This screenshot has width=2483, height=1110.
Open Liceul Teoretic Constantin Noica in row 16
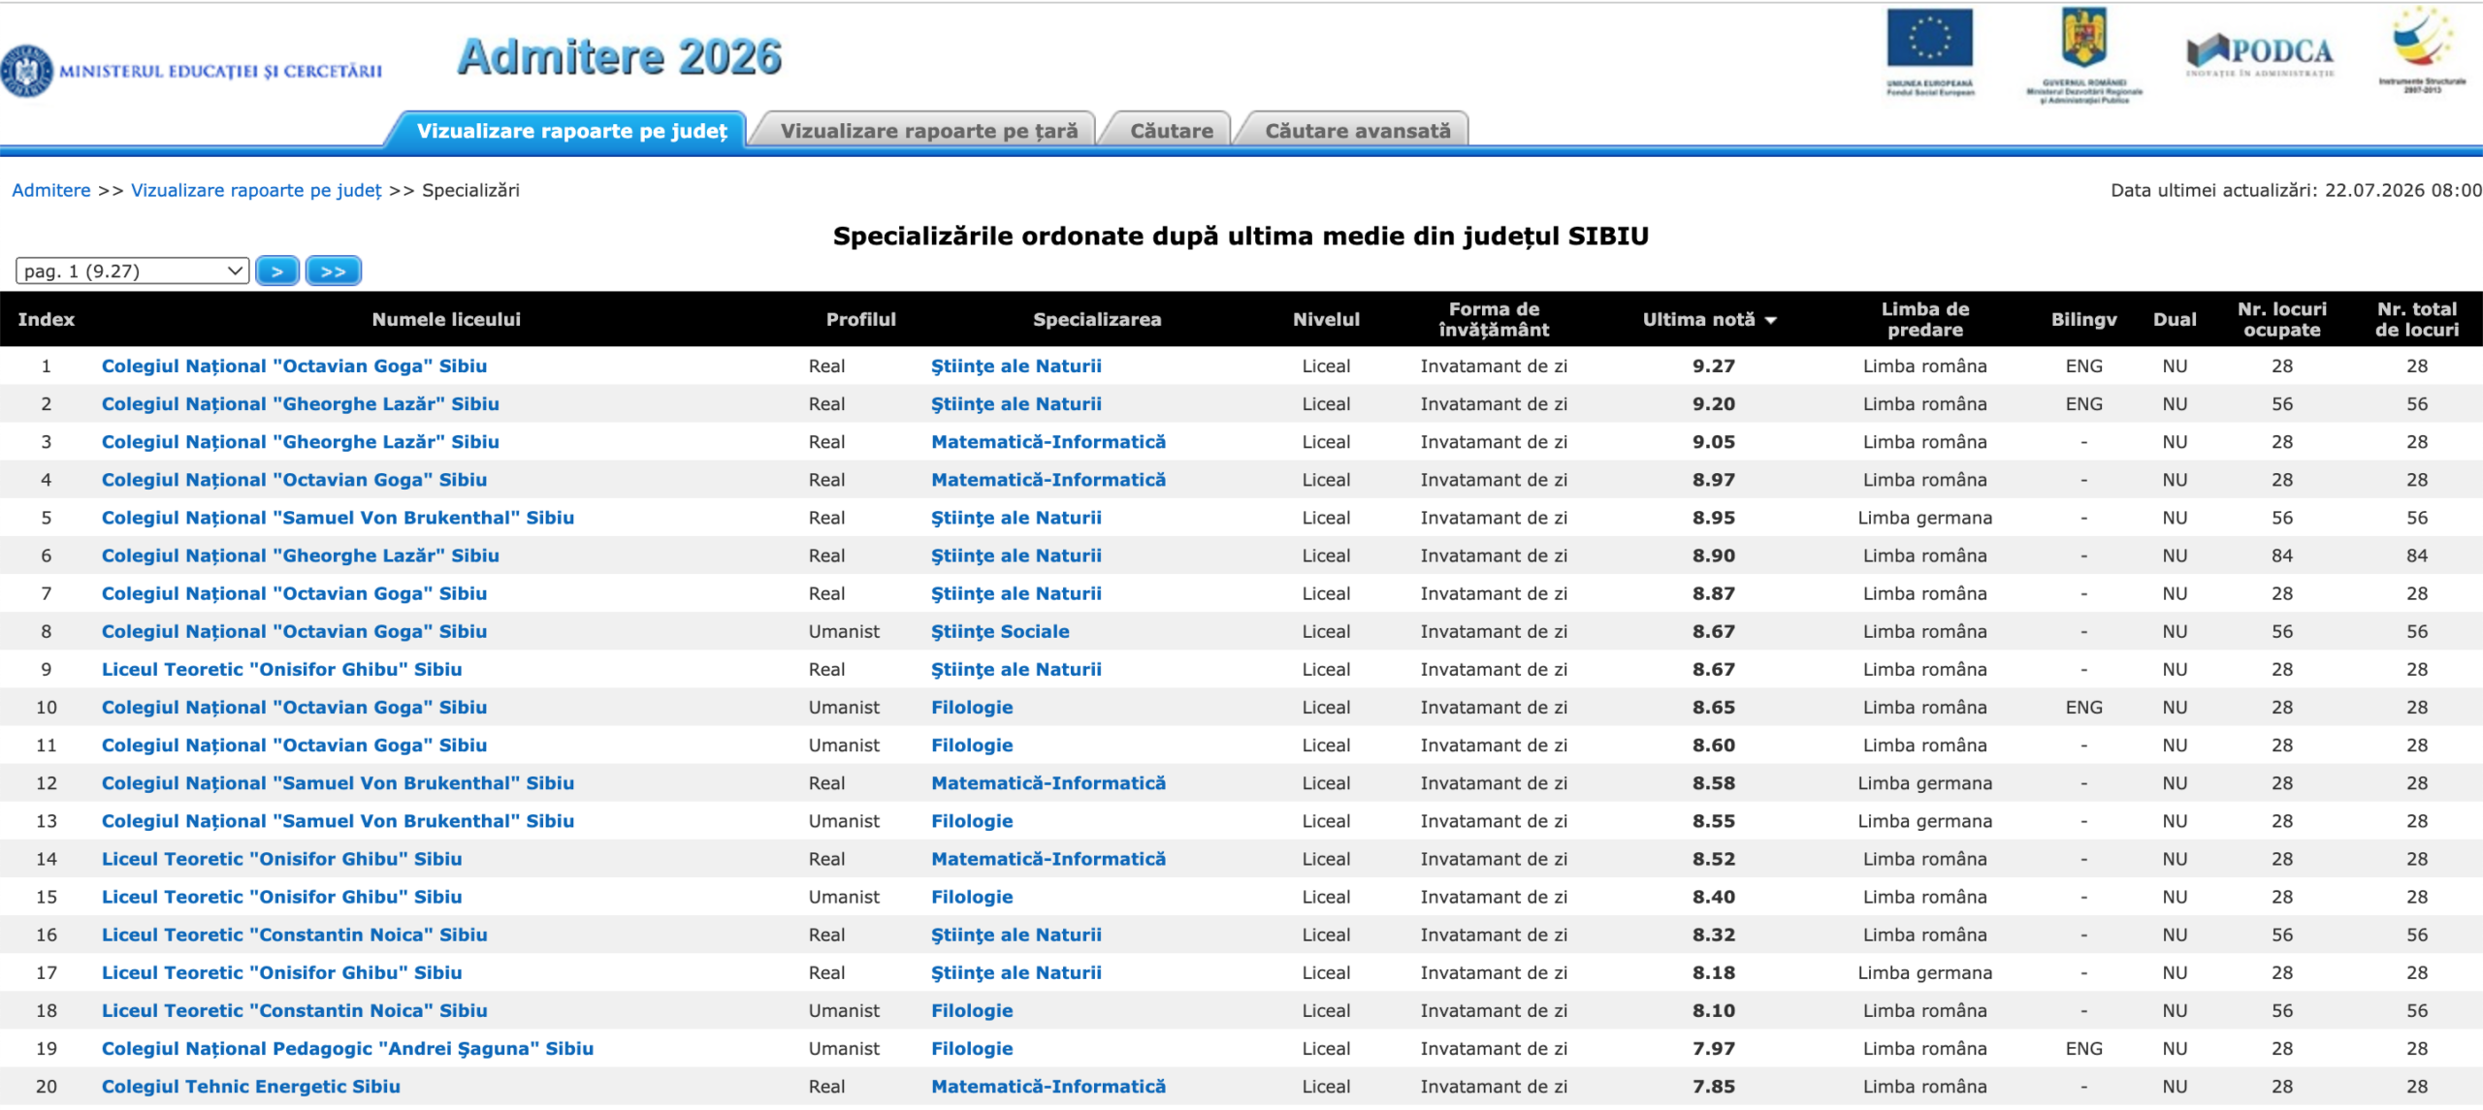[x=294, y=936]
